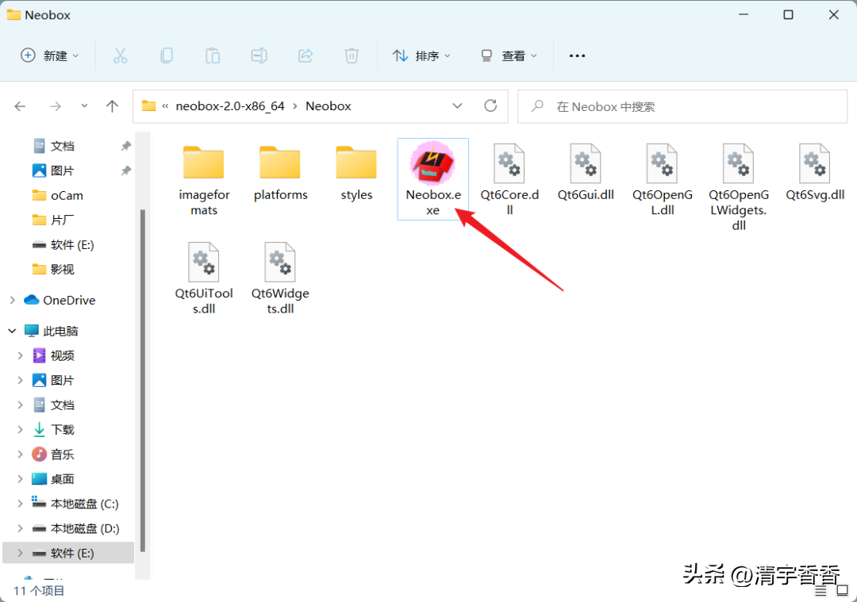Select 桌面 under 此电脑

coord(62,478)
